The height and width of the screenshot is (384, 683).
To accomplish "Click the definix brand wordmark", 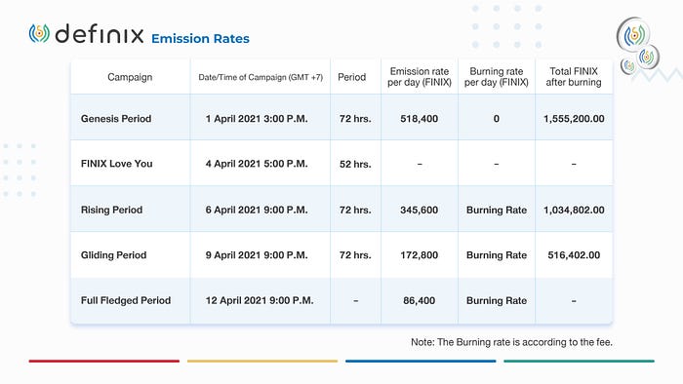I will [100, 33].
